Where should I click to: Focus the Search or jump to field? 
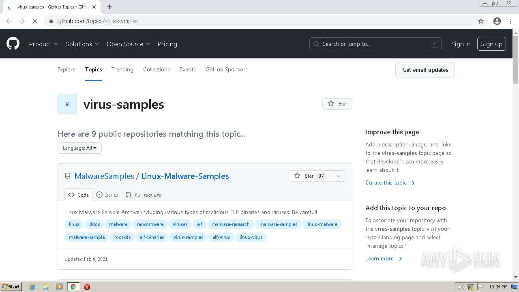[x=375, y=44]
